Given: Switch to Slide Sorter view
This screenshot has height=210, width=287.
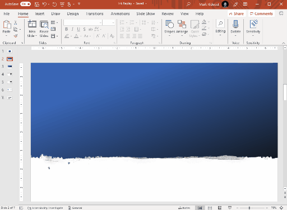Looking at the screenshot, I should click(x=210, y=208).
